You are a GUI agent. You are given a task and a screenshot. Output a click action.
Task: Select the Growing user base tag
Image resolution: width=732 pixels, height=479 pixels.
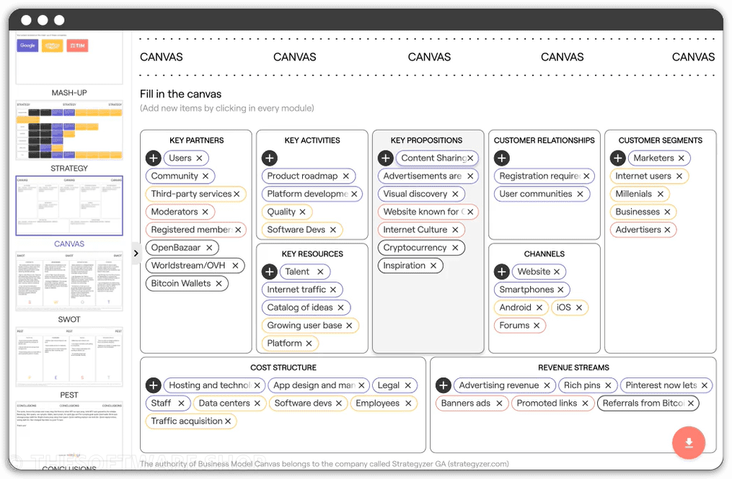(x=310, y=326)
